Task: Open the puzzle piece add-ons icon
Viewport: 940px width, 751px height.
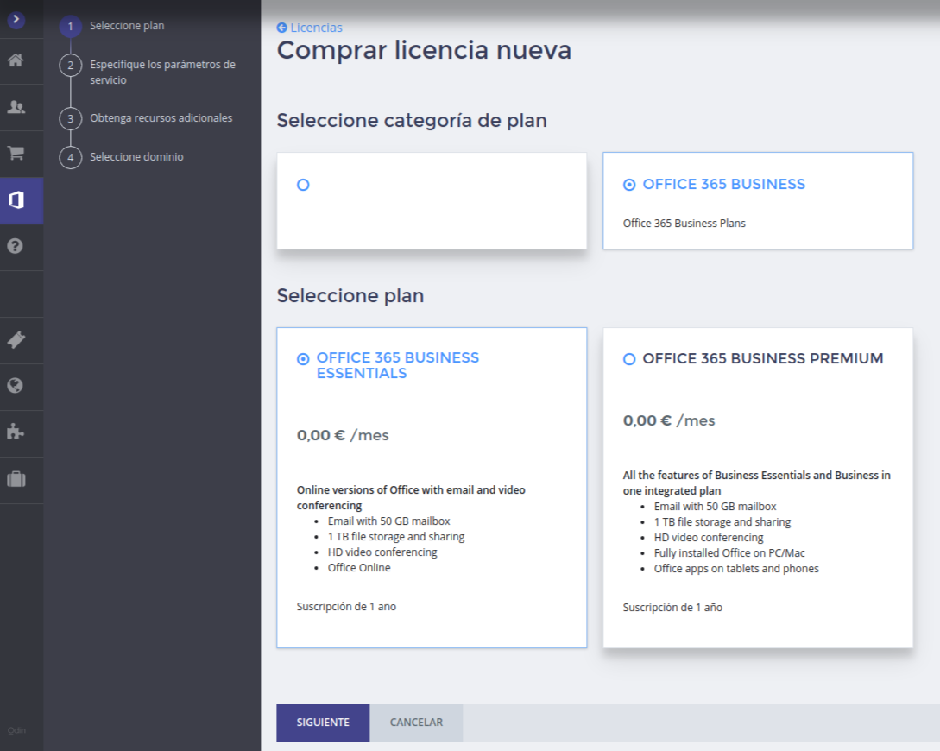Action: tap(16, 432)
